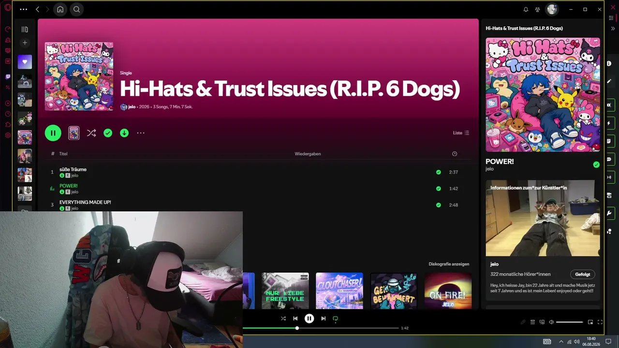Screen dimensions: 619x348
Task: Open the user profile avatar menu
Action: [x=552, y=9]
